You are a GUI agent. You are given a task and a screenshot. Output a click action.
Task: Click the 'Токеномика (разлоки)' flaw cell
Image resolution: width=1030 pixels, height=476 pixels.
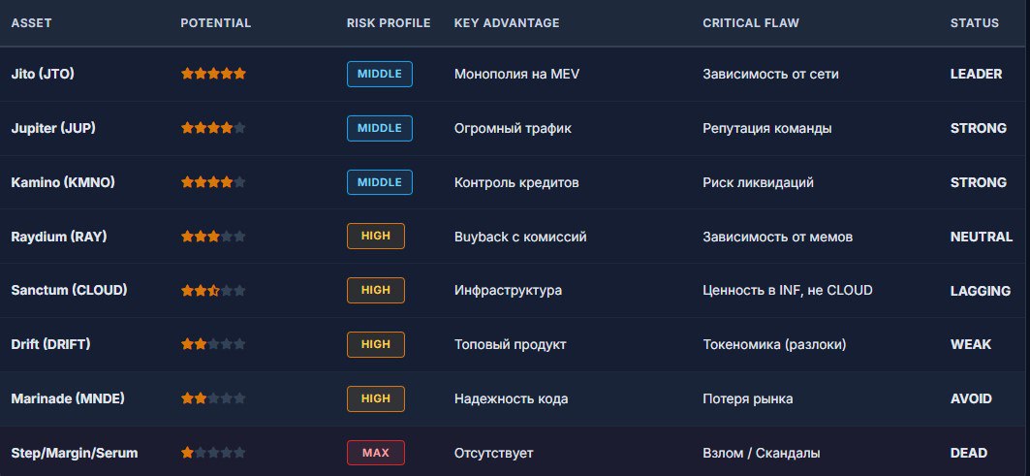tap(774, 344)
